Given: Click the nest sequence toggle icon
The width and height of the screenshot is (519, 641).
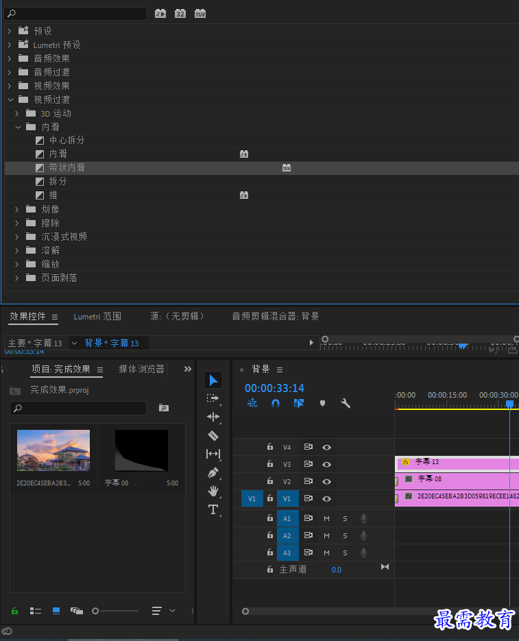Looking at the screenshot, I should pos(252,404).
